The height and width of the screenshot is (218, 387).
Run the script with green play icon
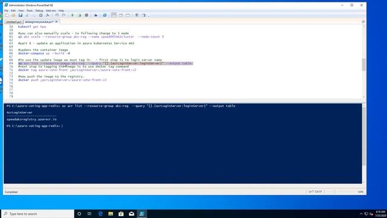pyautogui.click(x=73, y=15)
